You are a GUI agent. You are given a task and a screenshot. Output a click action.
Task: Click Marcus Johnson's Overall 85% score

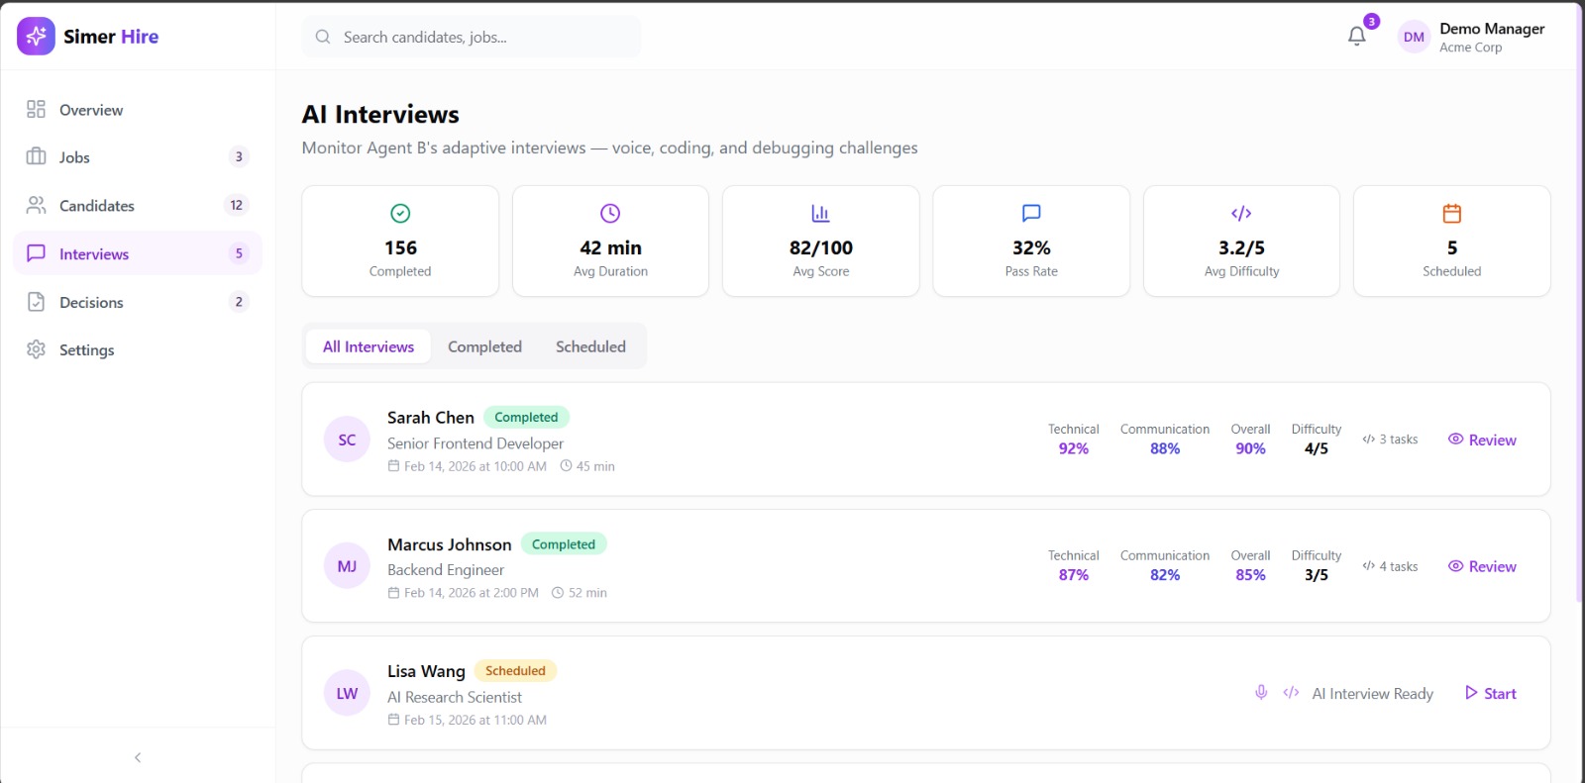click(x=1250, y=575)
